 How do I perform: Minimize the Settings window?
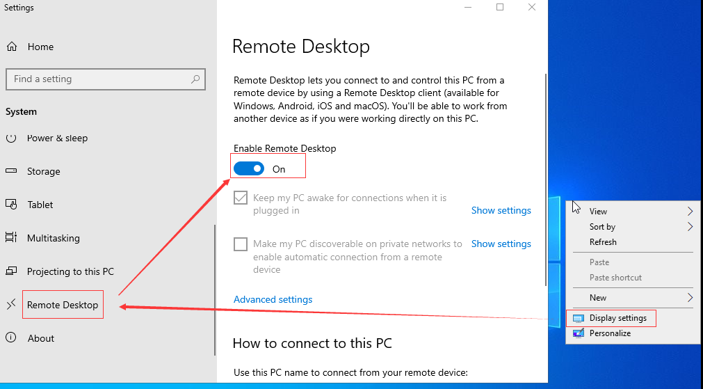(x=468, y=7)
